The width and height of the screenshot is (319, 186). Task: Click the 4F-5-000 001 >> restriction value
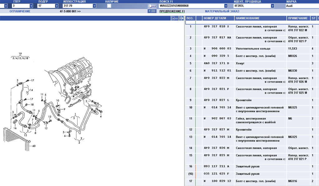point(70,12)
